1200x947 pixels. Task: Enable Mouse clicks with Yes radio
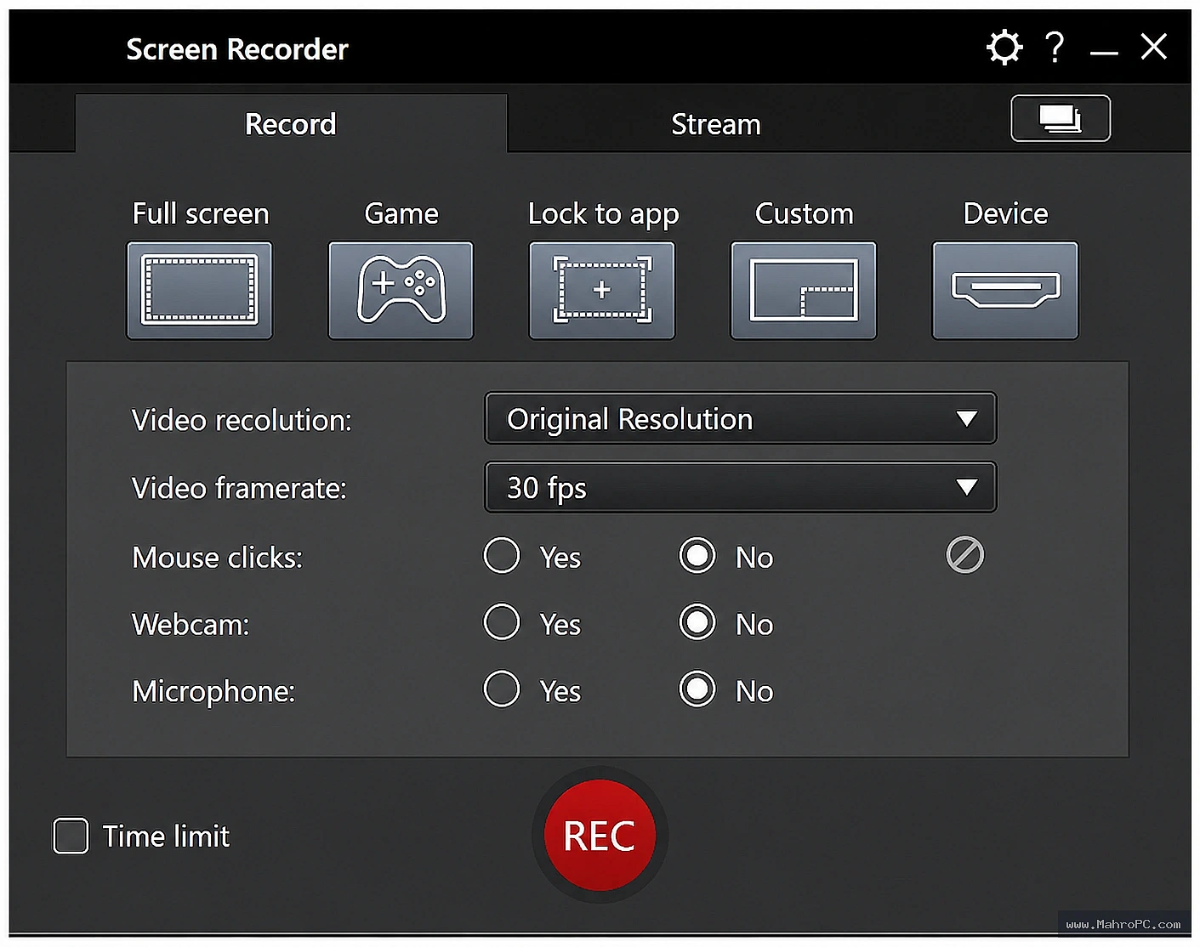(x=502, y=556)
